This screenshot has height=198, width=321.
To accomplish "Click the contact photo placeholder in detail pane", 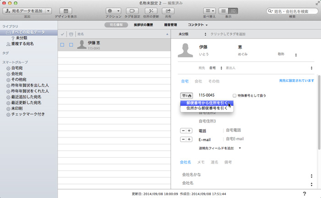I will [186, 50].
